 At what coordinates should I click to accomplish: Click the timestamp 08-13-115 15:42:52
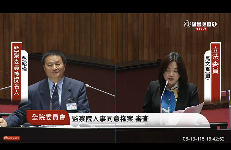tap(204, 139)
